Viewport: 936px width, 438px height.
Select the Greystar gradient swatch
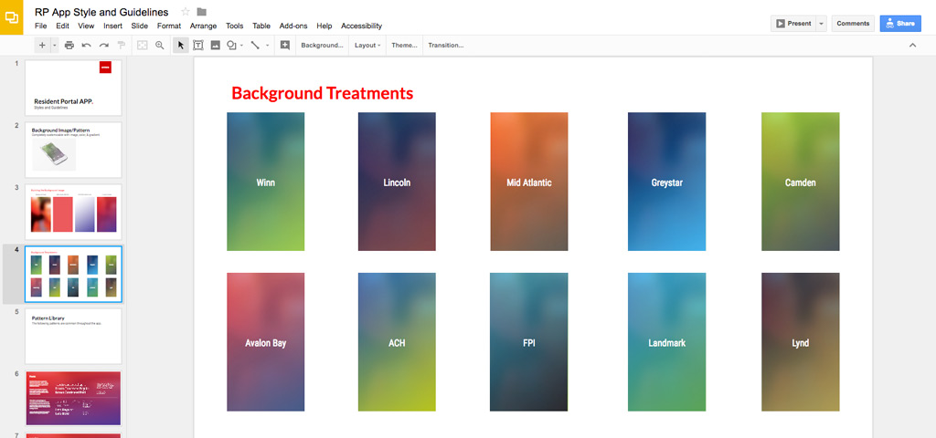tap(666, 182)
